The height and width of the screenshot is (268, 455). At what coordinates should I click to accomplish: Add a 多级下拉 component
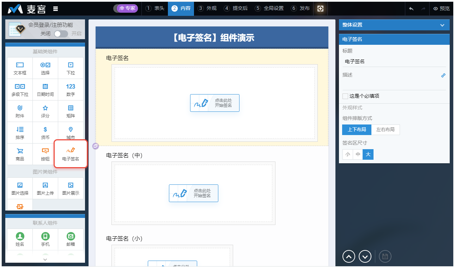(x=20, y=90)
